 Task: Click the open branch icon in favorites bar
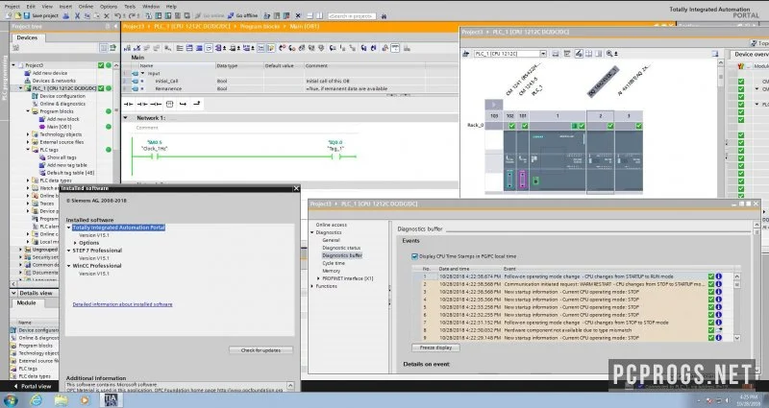coord(183,104)
